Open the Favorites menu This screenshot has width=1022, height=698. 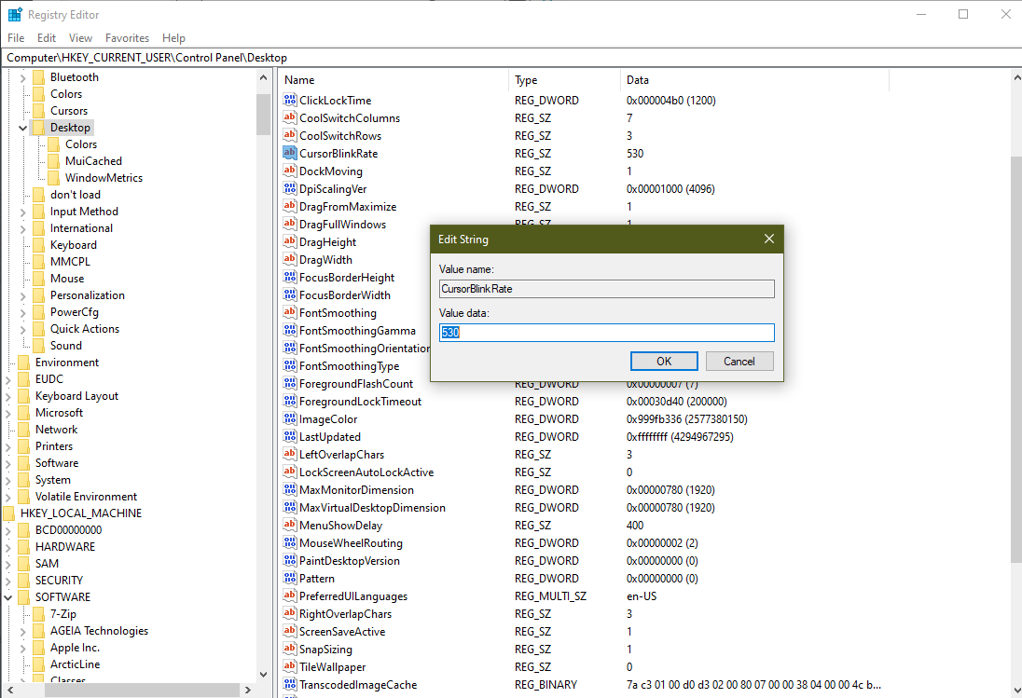click(x=127, y=38)
